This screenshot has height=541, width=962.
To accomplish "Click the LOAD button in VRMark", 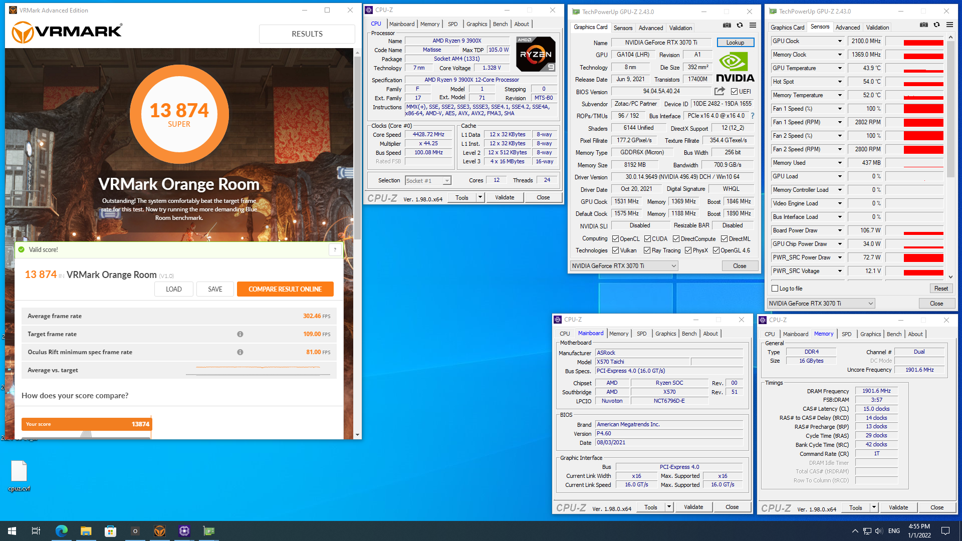I will pyautogui.click(x=174, y=289).
